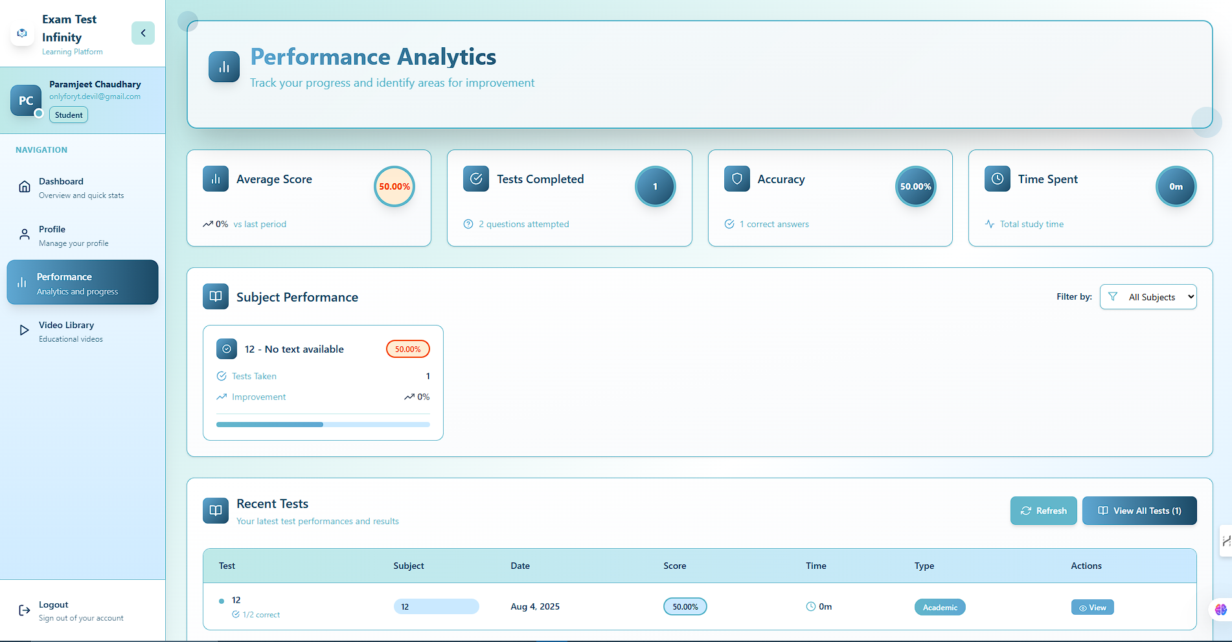Click the Subject Performance book icon
The image size is (1232, 642).
[x=216, y=296]
